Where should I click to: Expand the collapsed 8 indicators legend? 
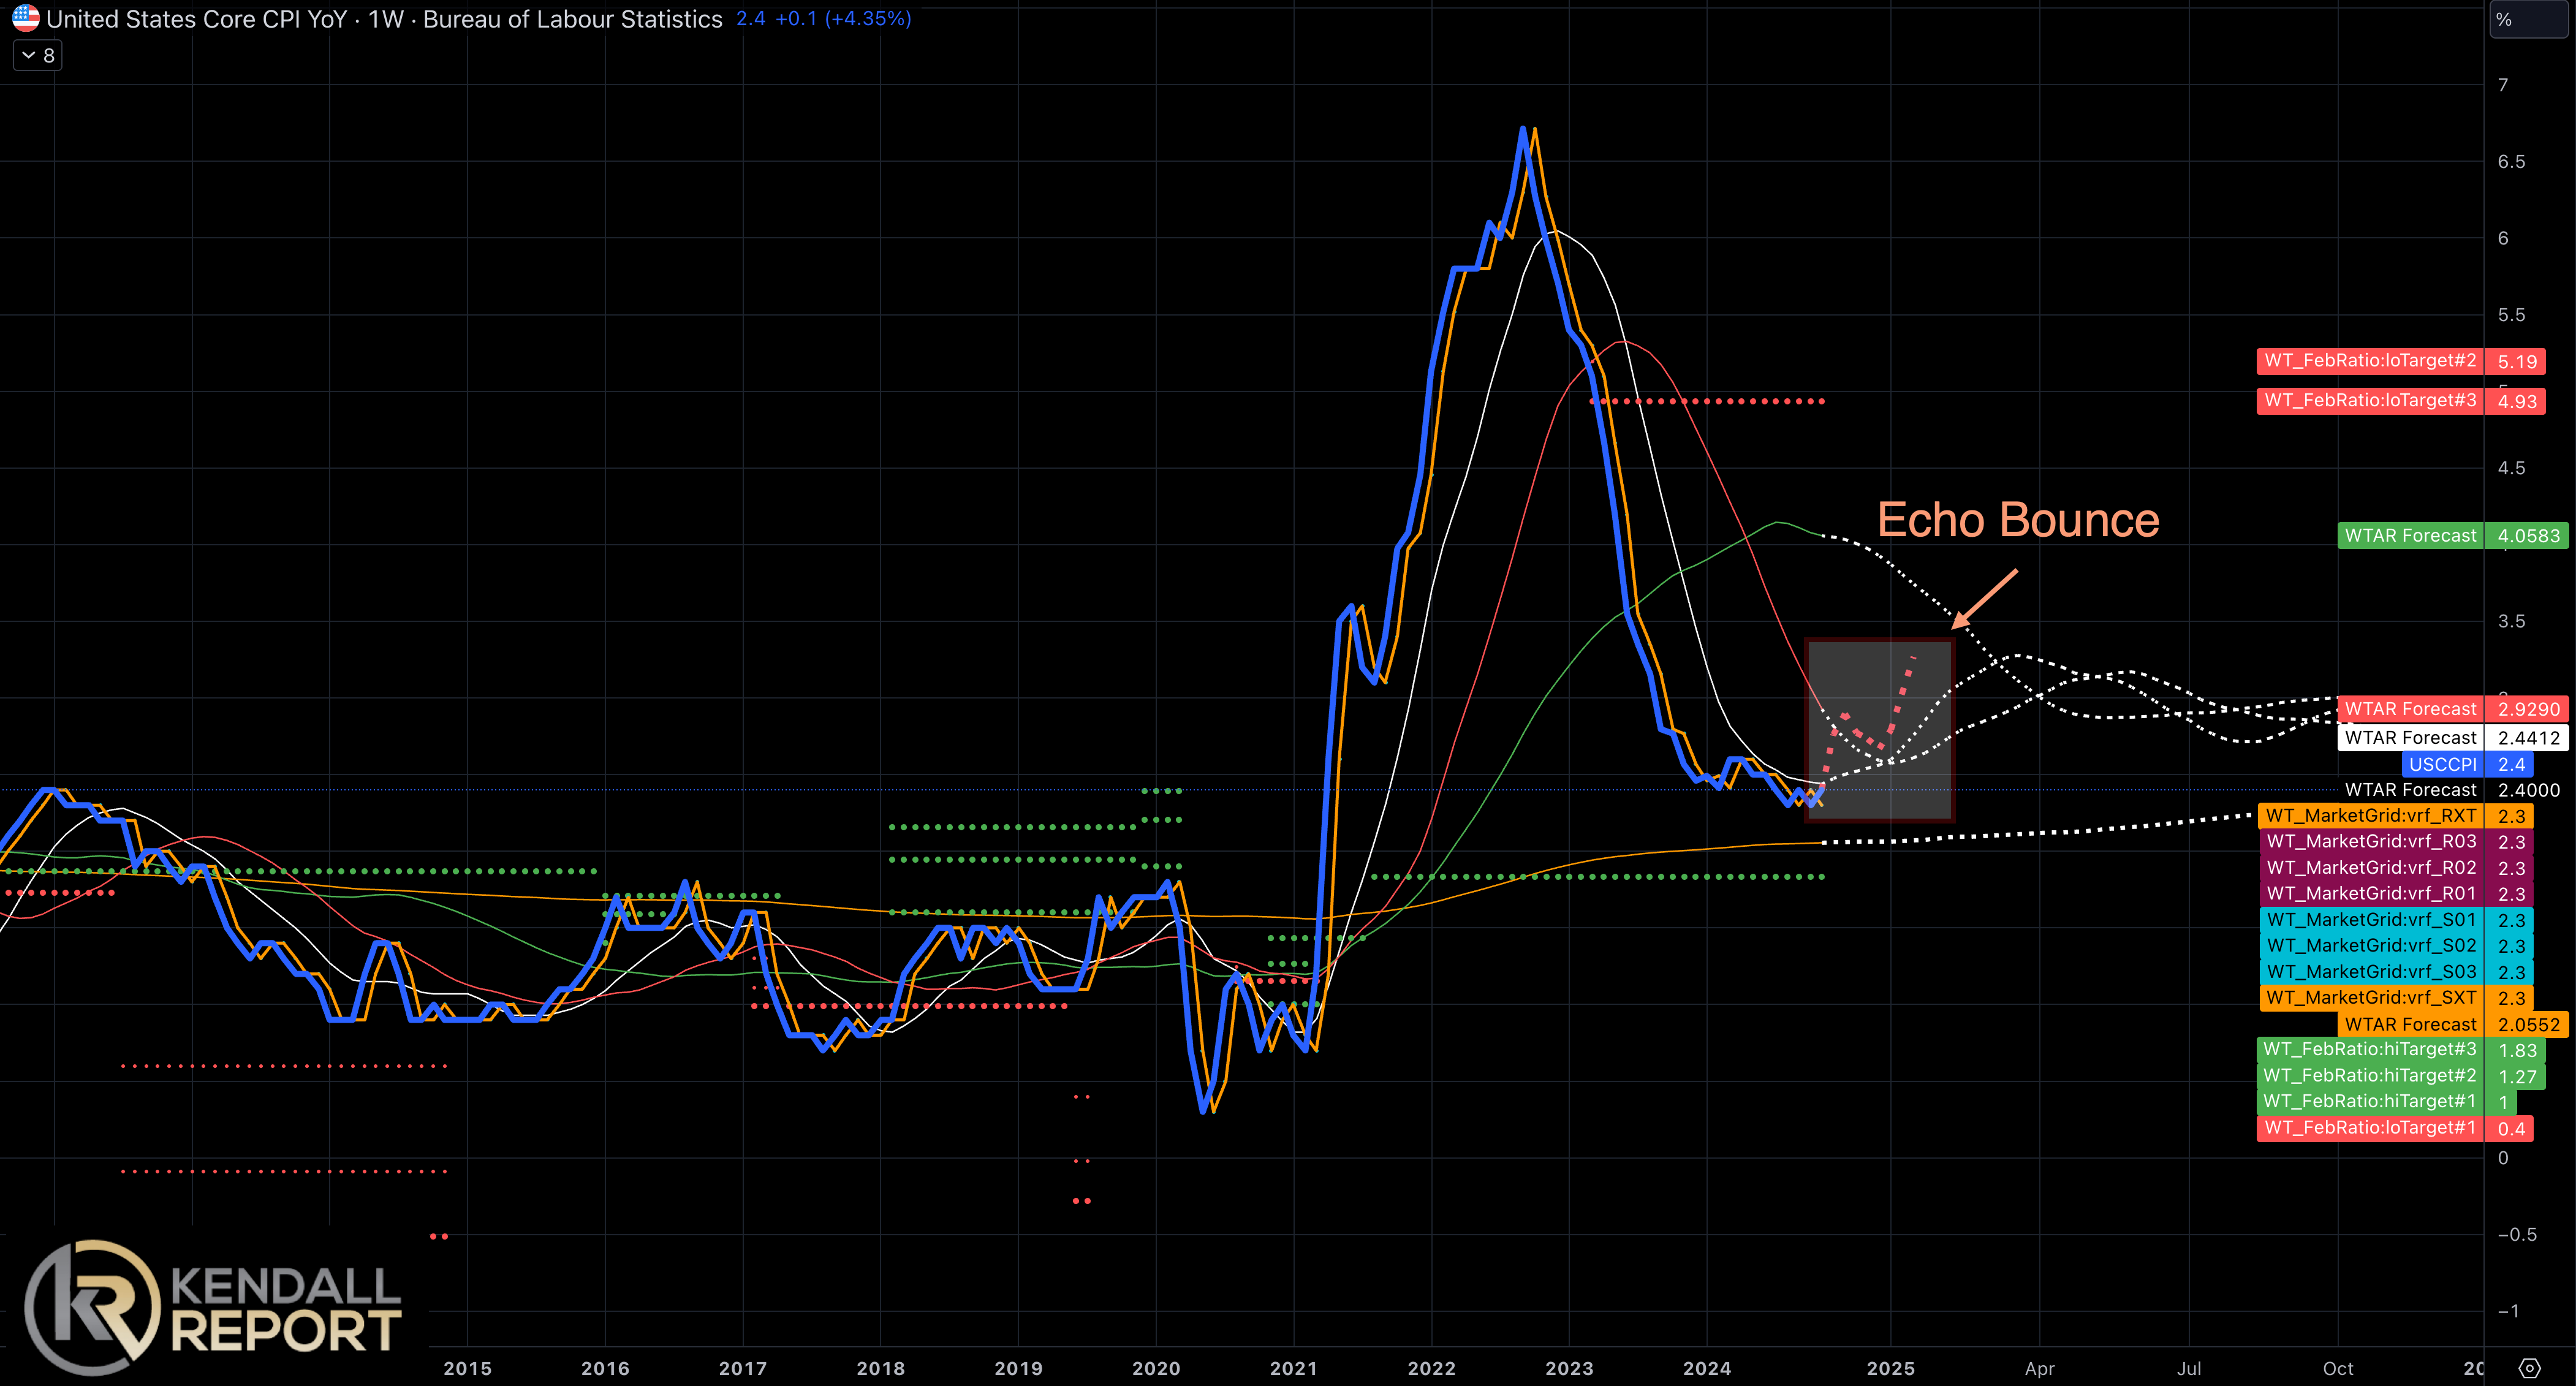pos(38,56)
